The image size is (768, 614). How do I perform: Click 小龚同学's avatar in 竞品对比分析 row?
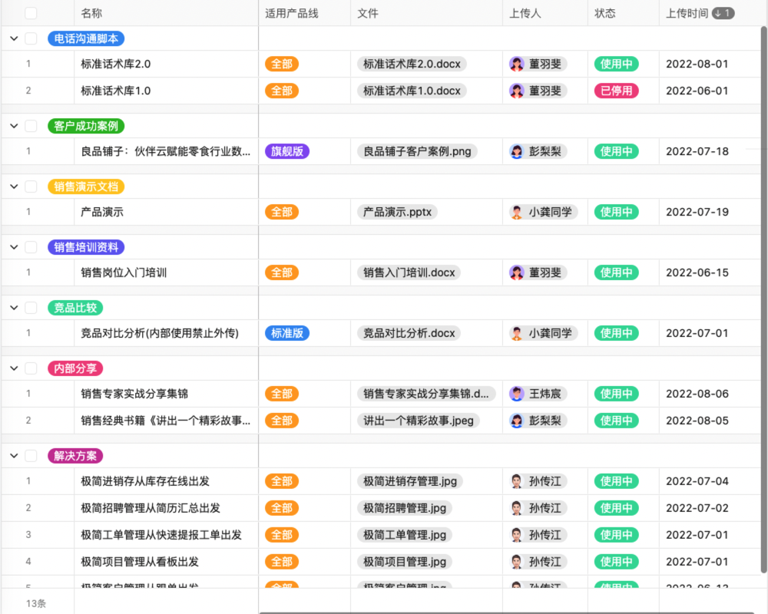pyautogui.click(x=517, y=333)
